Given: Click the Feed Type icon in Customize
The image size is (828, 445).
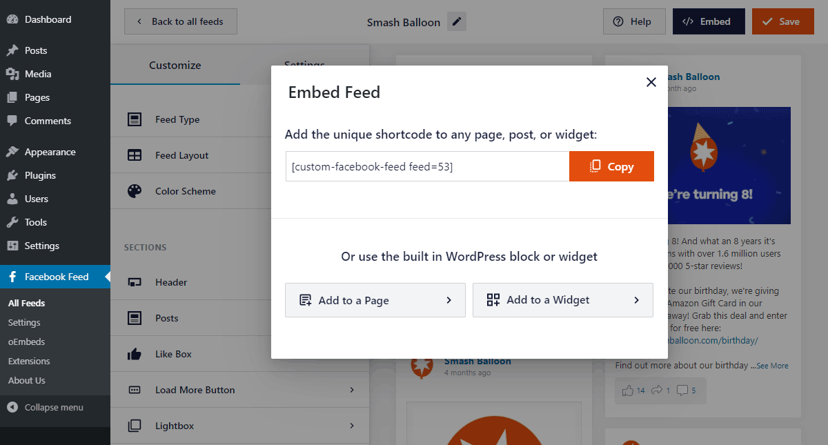Looking at the screenshot, I should pyautogui.click(x=135, y=119).
